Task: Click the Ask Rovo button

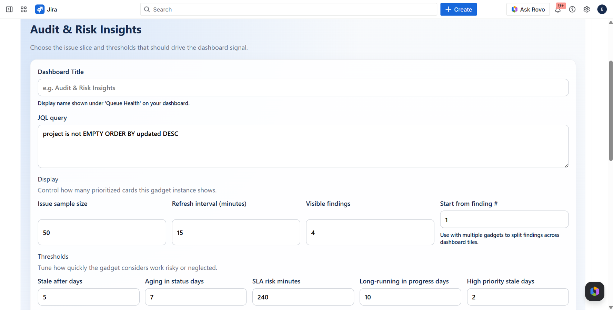Action: [x=528, y=9]
